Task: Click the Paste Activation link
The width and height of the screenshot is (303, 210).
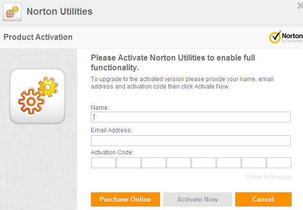Action: [268, 177]
